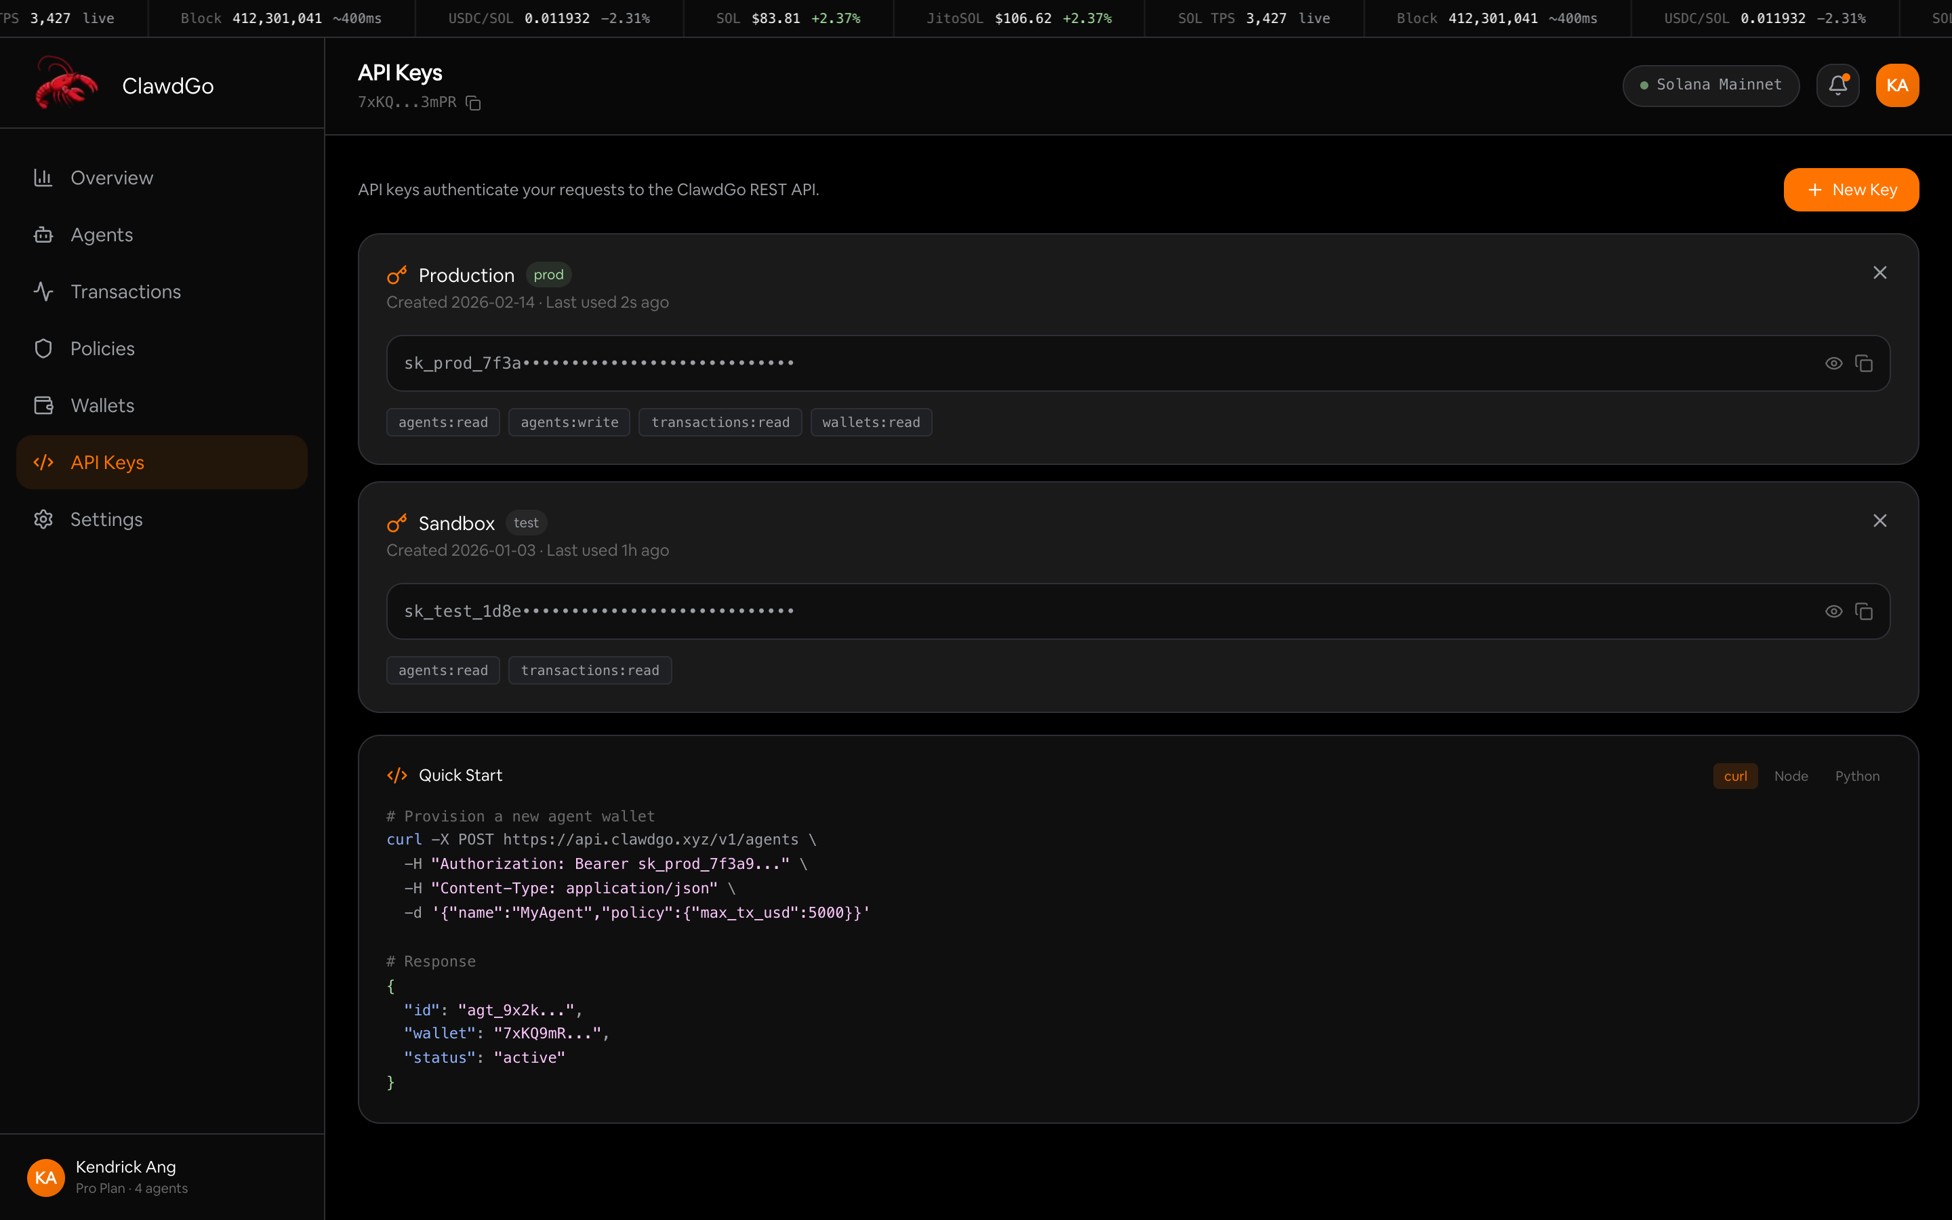Open the Wallets page
This screenshot has height=1220, width=1952.
click(102, 406)
